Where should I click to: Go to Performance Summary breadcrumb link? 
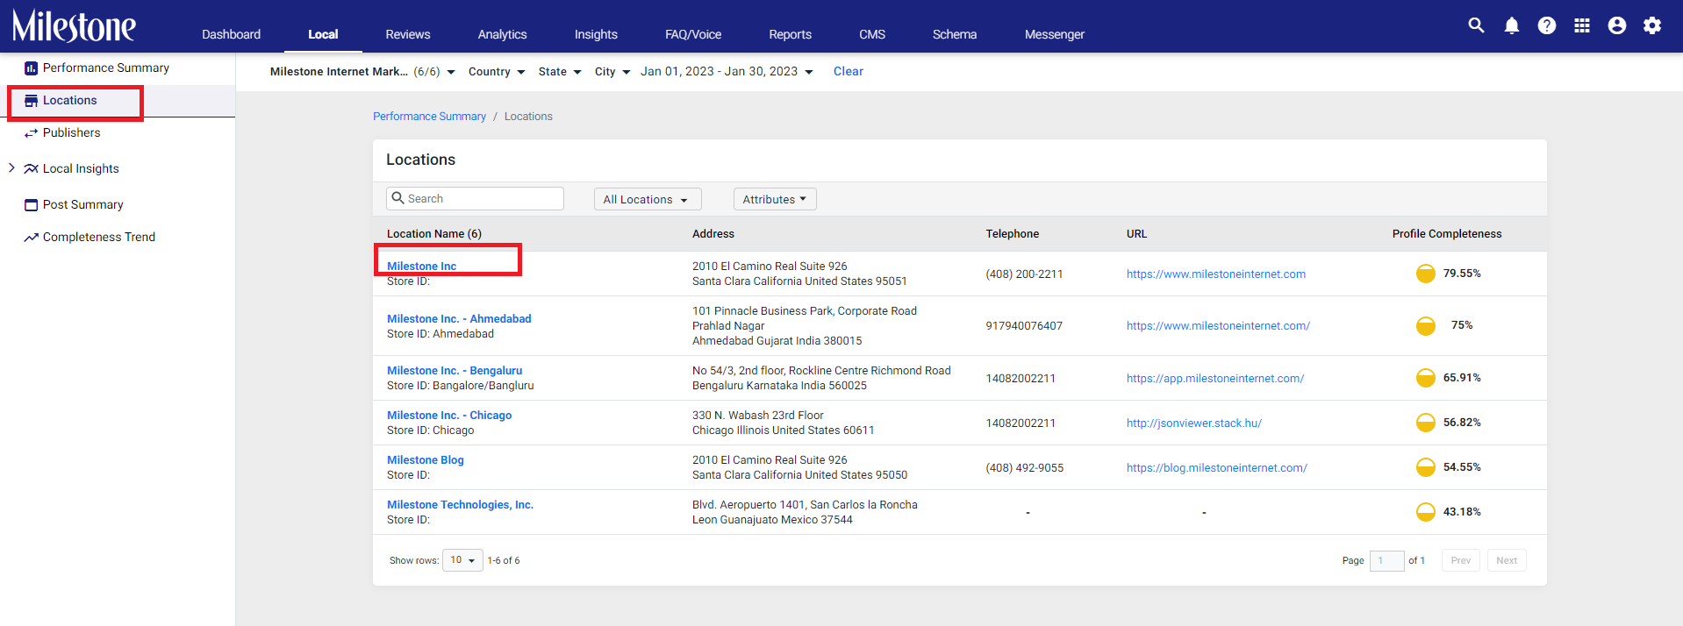click(429, 117)
